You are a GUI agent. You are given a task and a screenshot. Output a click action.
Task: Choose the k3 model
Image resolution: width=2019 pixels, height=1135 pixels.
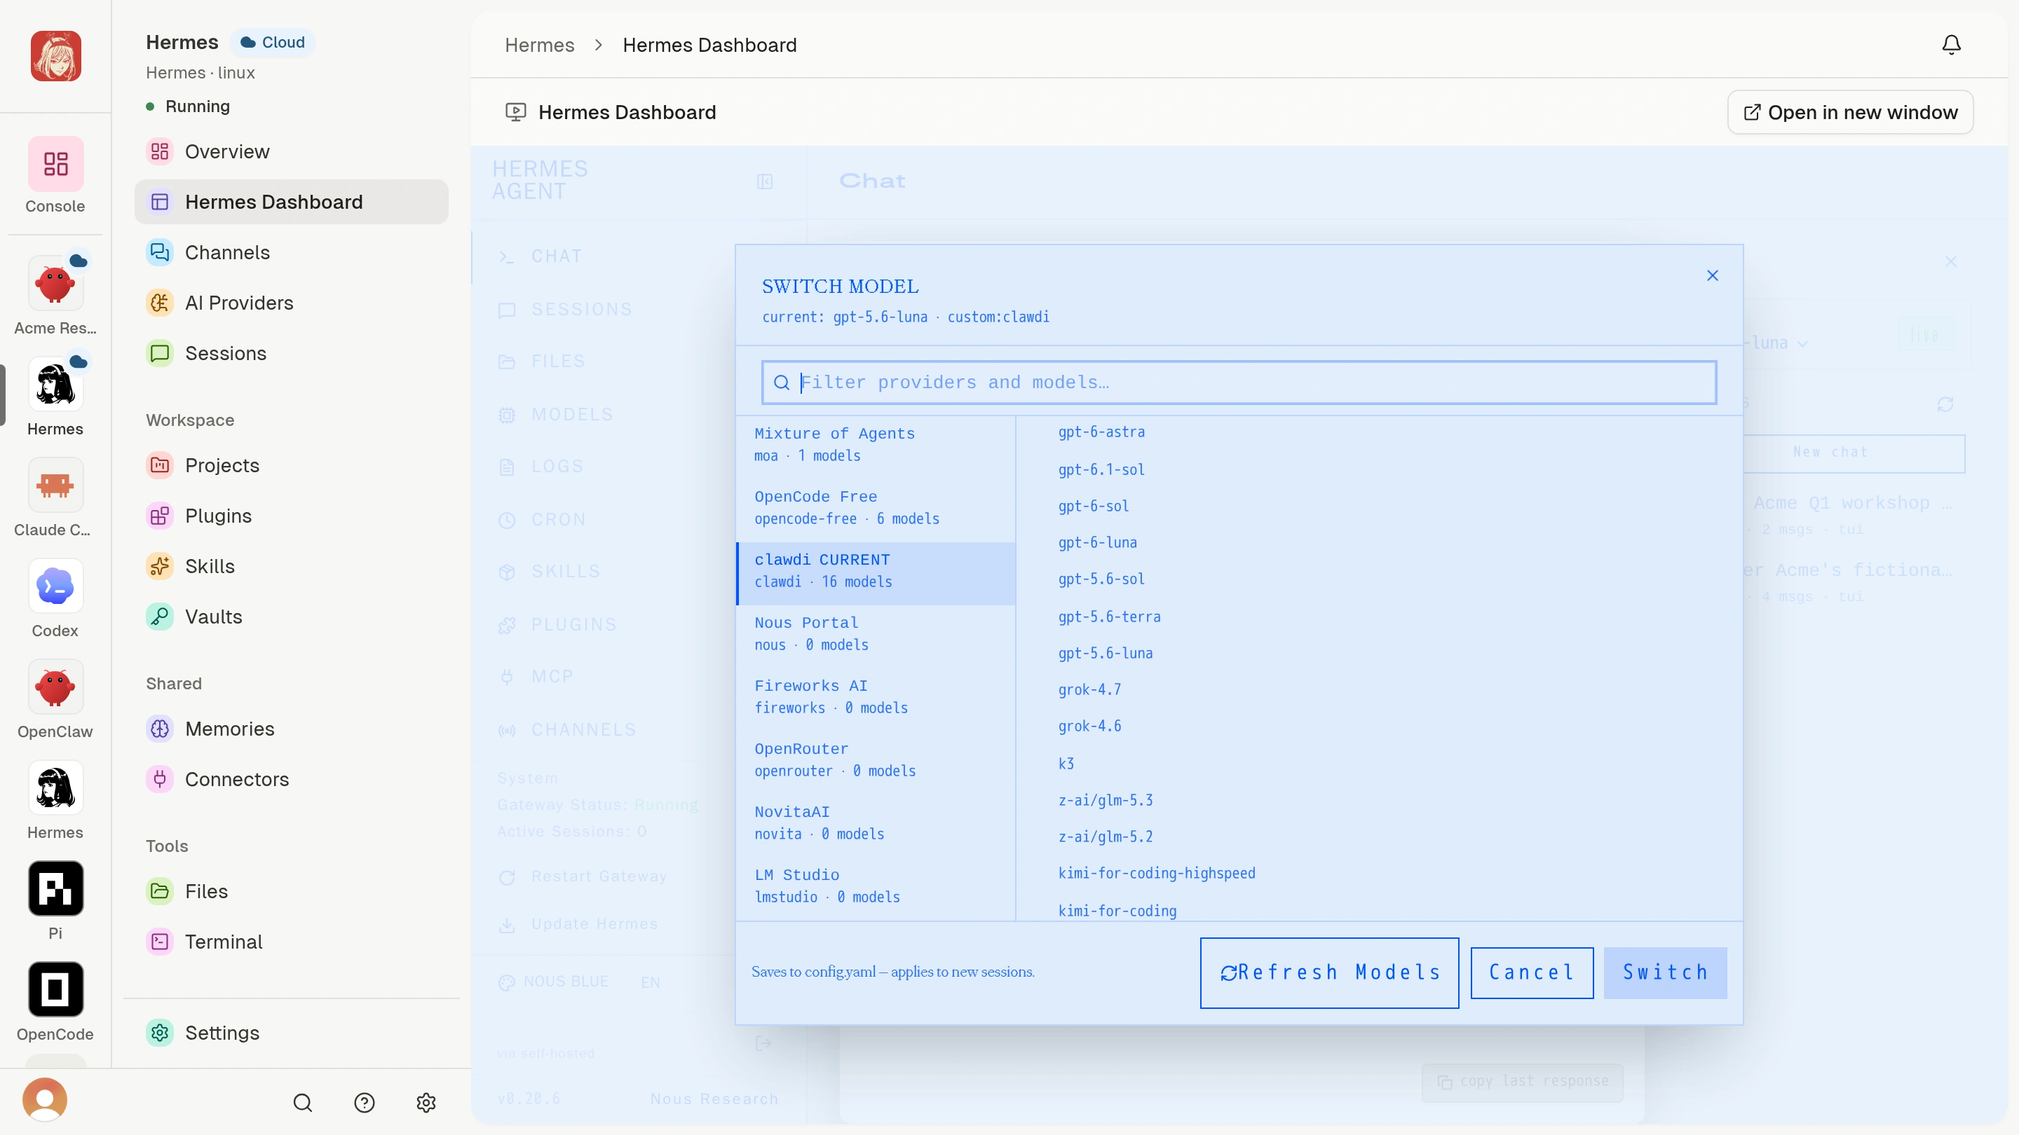coord(1066,764)
